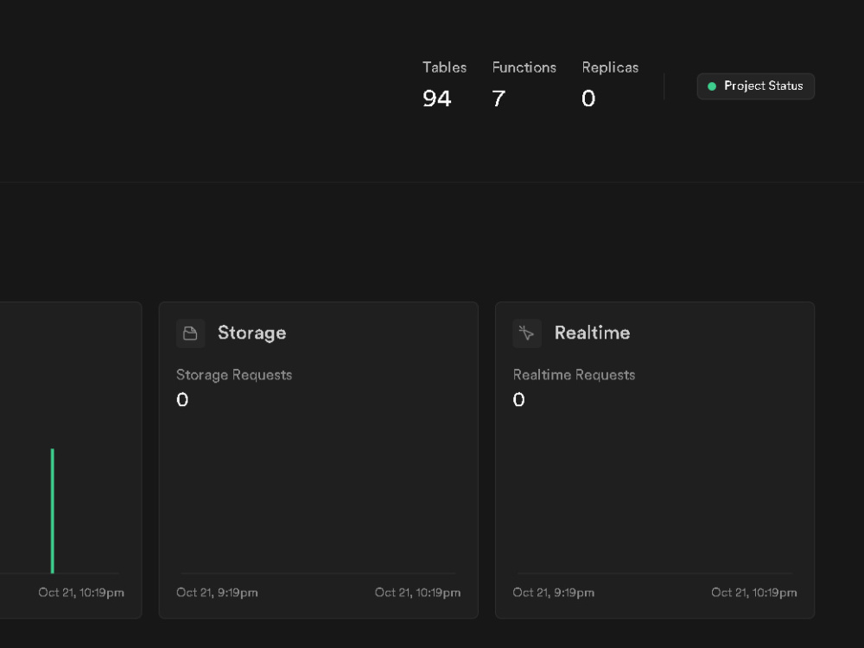Click the Tables label
The width and height of the screenshot is (864, 648).
tap(444, 67)
